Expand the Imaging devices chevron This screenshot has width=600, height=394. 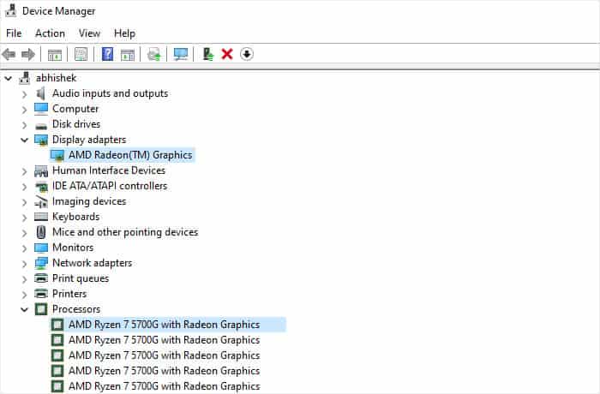25,202
